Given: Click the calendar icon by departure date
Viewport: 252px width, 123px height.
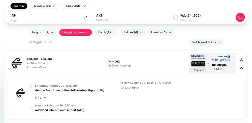Looking at the screenshot, I should tap(176, 17).
